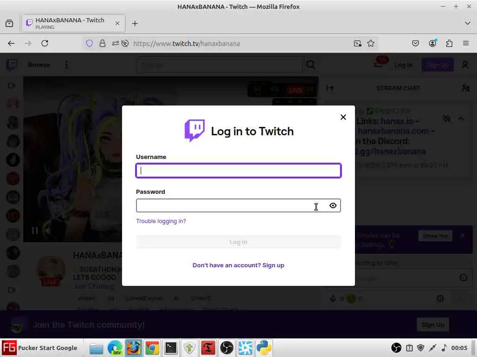Open Firefox tracking protection shield icon

point(89,43)
